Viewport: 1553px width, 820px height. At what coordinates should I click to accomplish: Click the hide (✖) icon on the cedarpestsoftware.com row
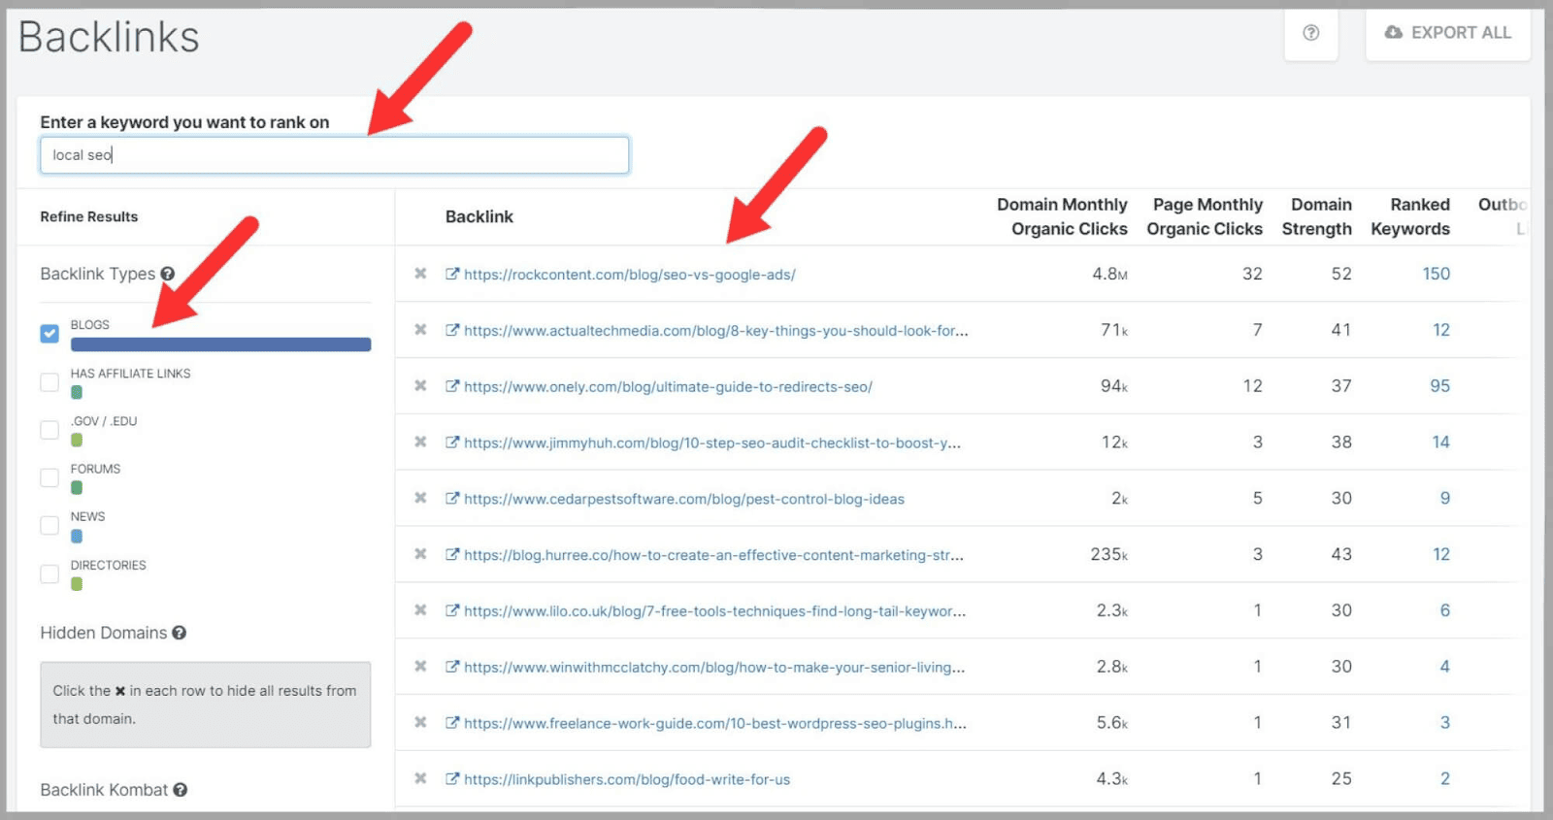click(420, 498)
